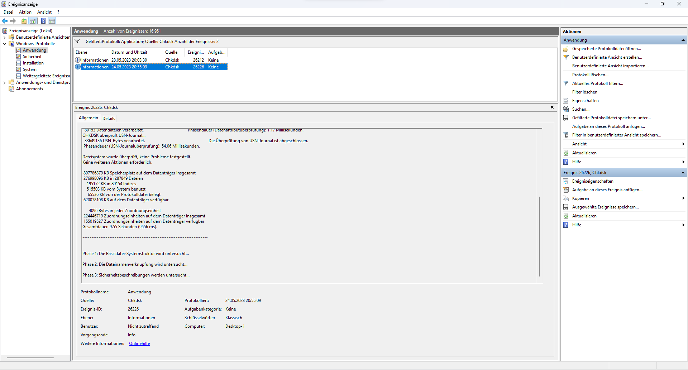Click icon for 'Aufgabe an dieses Ereignis anfügen'

566,190
